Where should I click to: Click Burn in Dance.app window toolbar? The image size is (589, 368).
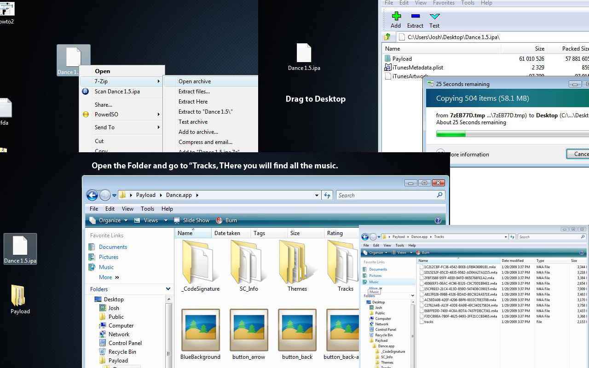pos(227,220)
